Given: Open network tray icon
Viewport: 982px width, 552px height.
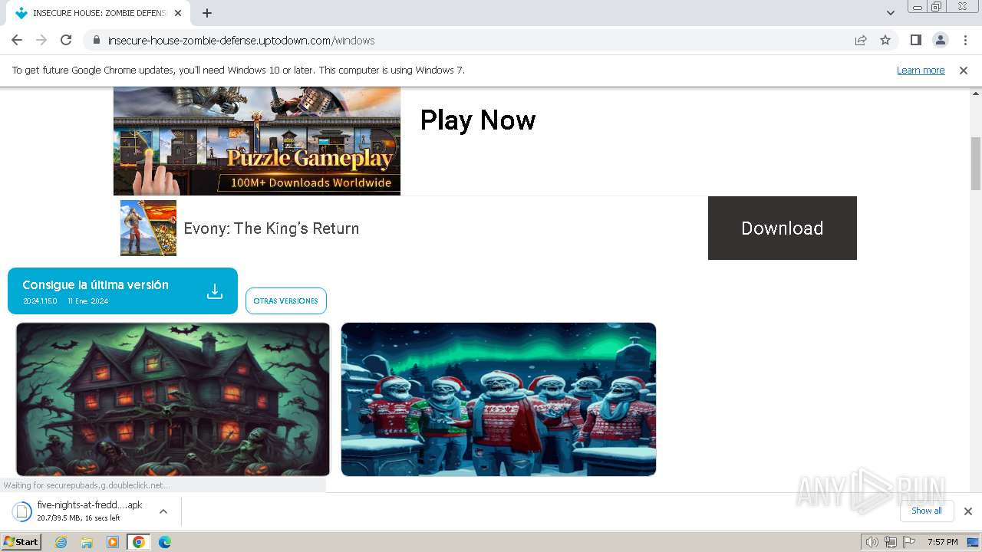Looking at the screenshot, I should click(x=890, y=542).
